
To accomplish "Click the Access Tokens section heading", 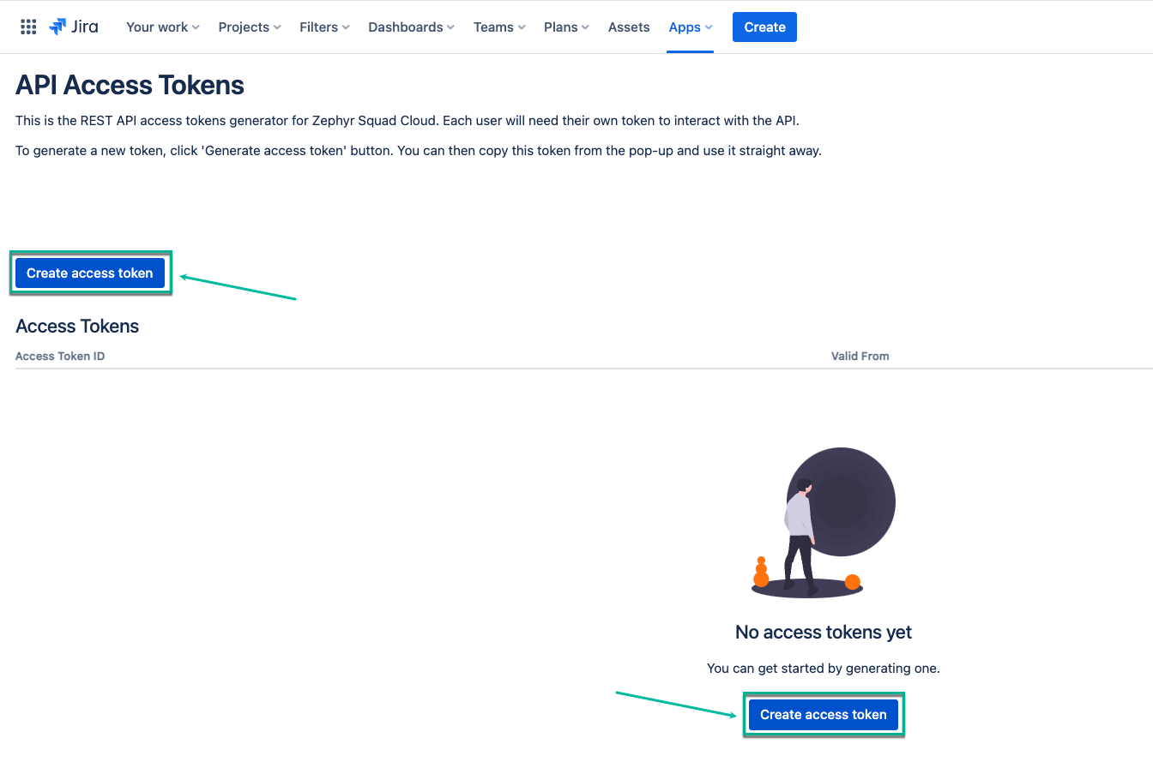I will click(77, 327).
